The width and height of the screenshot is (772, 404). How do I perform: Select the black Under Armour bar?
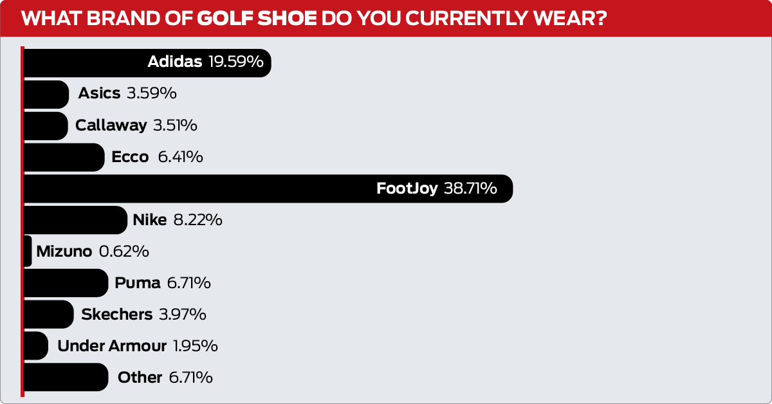click(36, 346)
